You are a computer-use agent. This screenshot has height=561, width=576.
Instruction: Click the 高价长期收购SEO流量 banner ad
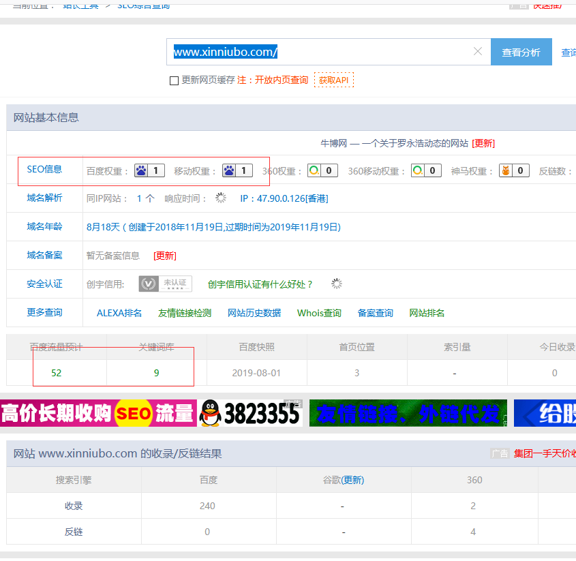coord(98,413)
